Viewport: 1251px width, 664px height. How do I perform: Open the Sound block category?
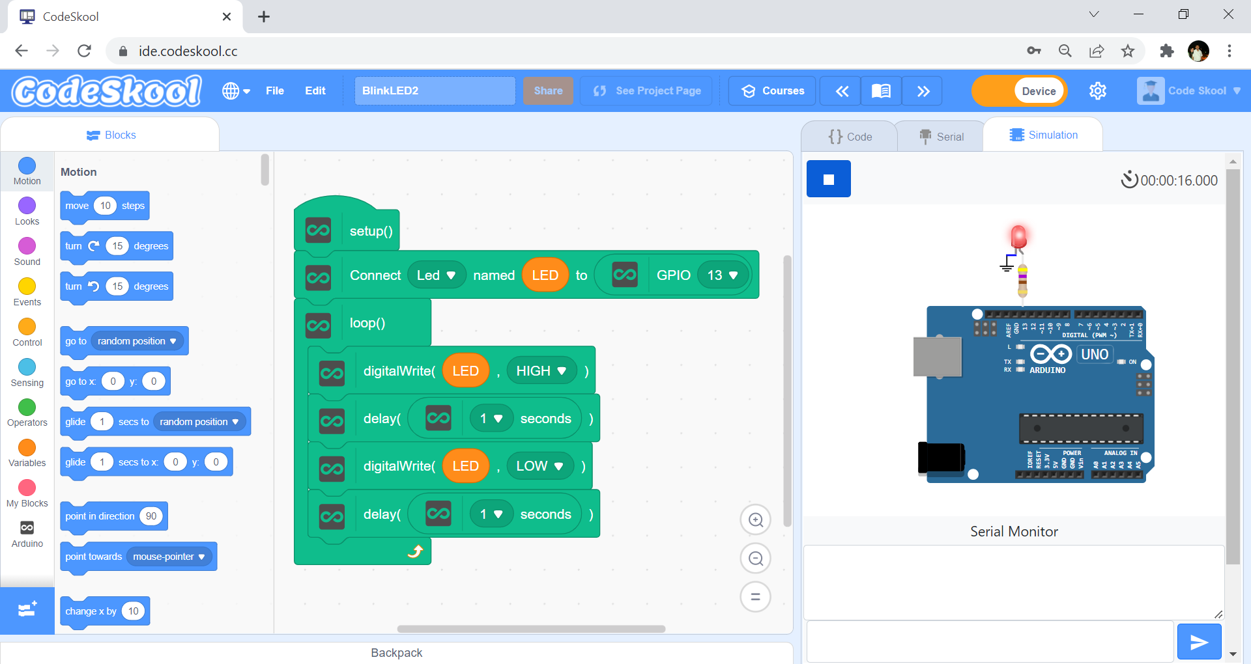[27, 251]
